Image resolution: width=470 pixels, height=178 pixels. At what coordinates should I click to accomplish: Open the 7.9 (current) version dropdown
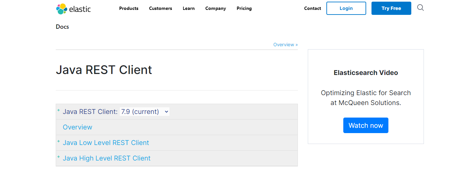pyautogui.click(x=145, y=112)
